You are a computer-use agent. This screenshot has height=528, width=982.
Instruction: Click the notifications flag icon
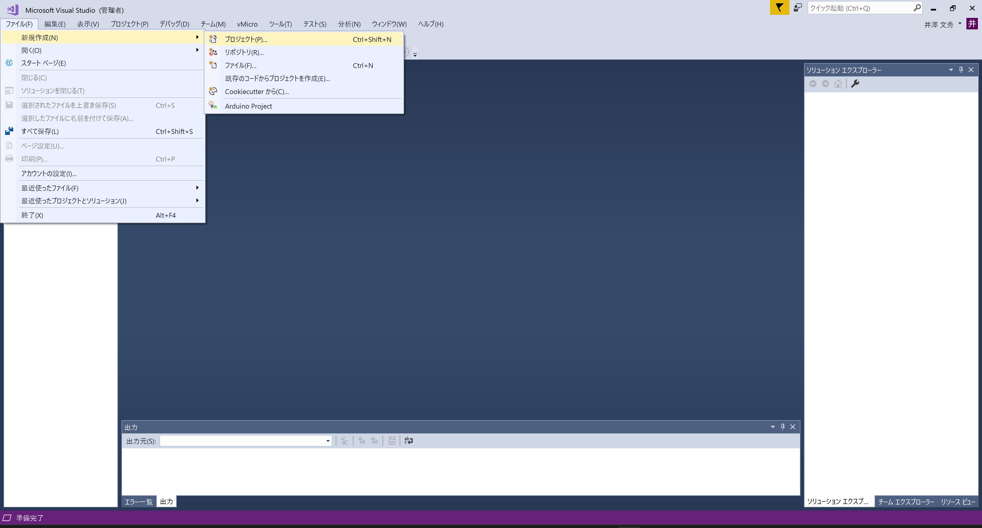pos(779,8)
